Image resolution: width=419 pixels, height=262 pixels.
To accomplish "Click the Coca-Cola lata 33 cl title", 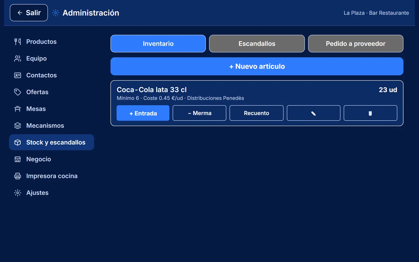I will click(152, 90).
